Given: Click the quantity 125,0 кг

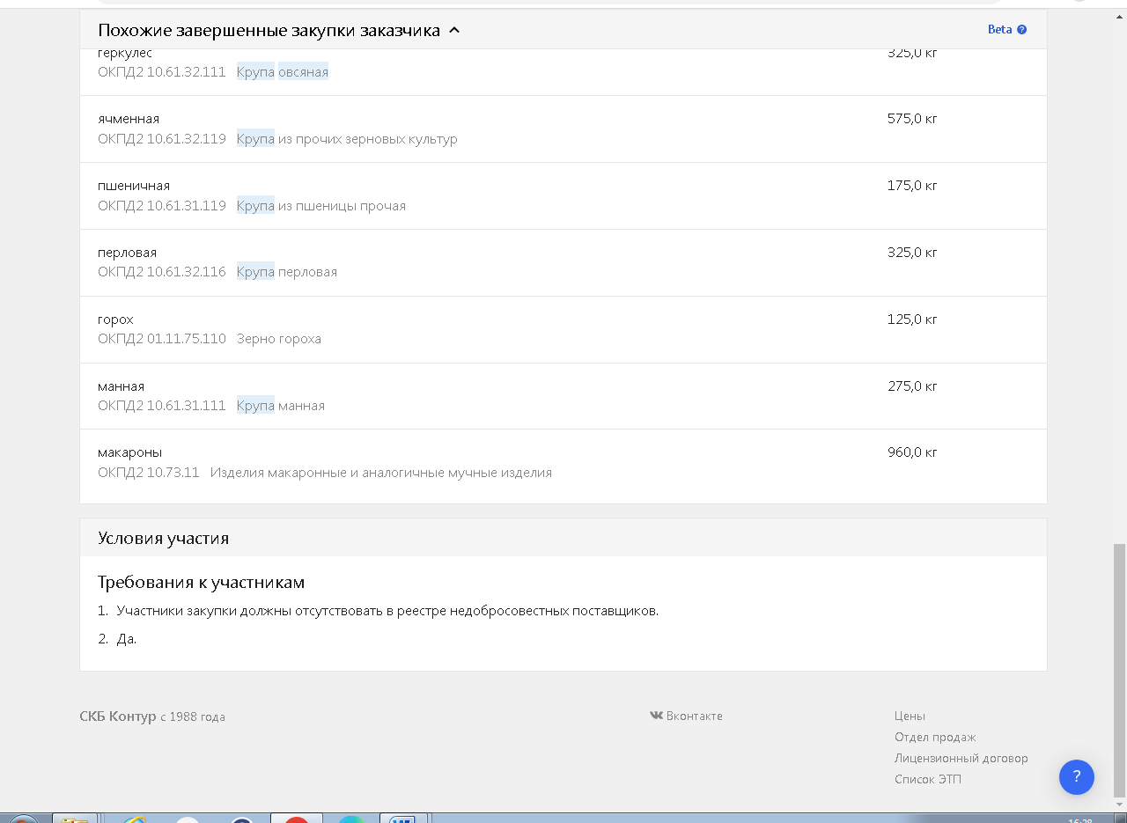Looking at the screenshot, I should tap(912, 320).
